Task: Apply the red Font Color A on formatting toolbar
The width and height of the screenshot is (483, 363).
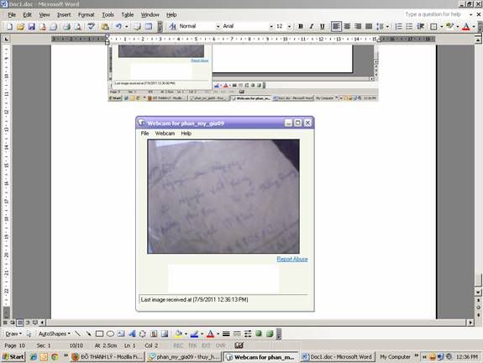Action: point(466,27)
